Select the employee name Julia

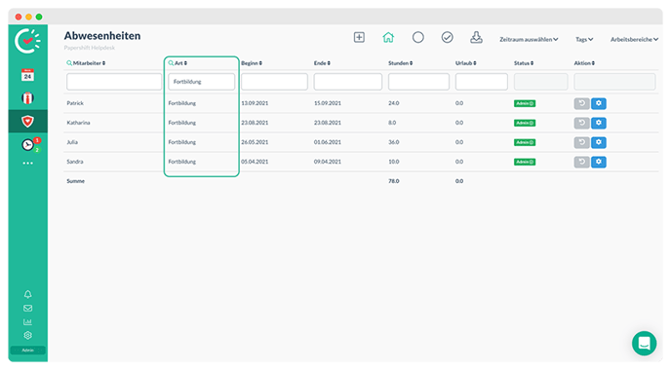point(72,142)
